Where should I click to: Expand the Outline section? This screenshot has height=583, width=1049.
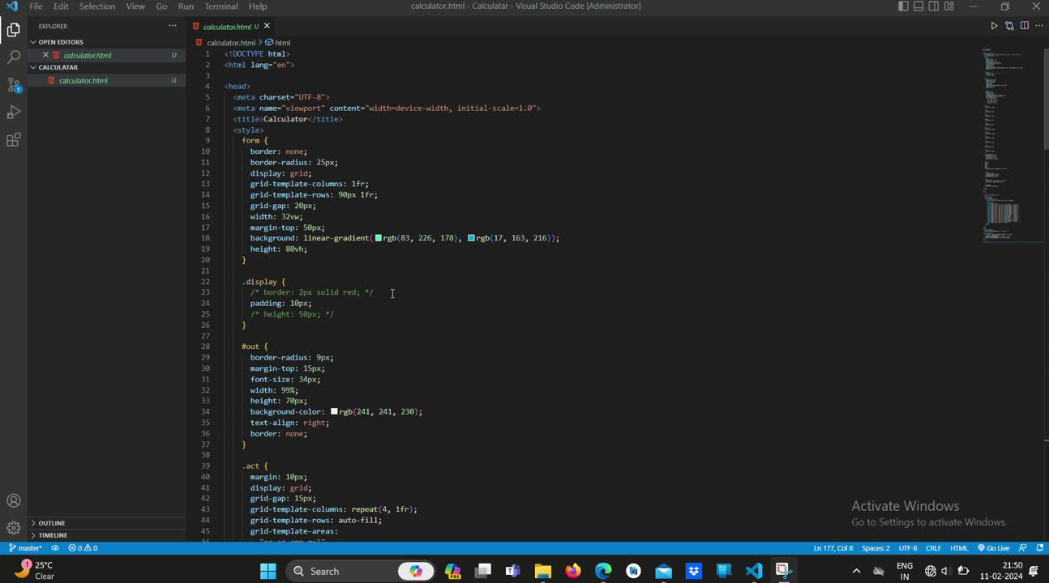(52, 523)
